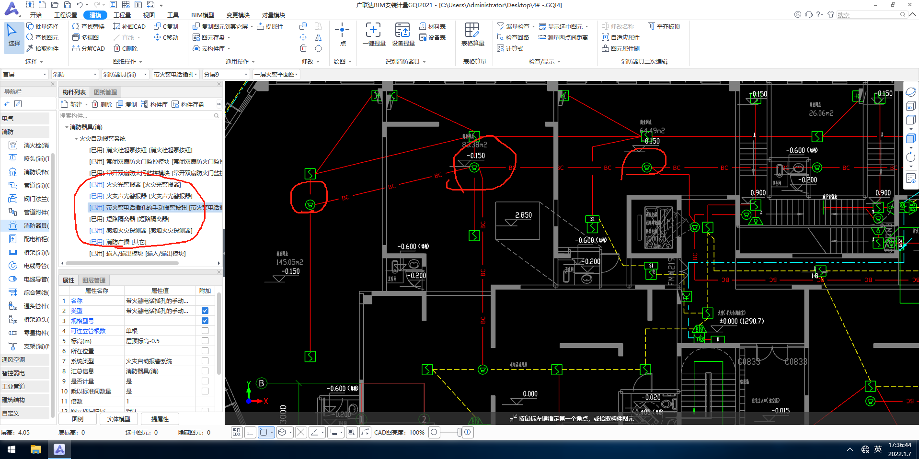This screenshot has width=919, height=459.
Task: Click C复制 copy tool
Action: [x=166, y=26]
